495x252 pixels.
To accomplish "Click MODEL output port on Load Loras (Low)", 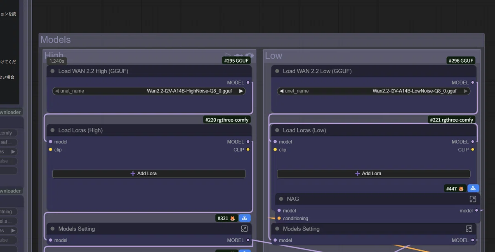I will (x=473, y=141).
